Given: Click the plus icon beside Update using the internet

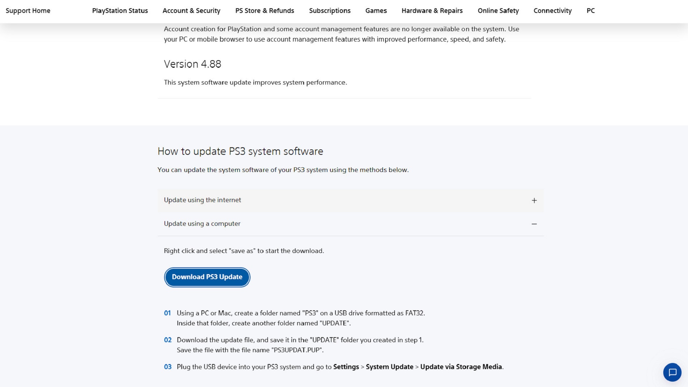Looking at the screenshot, I should coord(534,200).
